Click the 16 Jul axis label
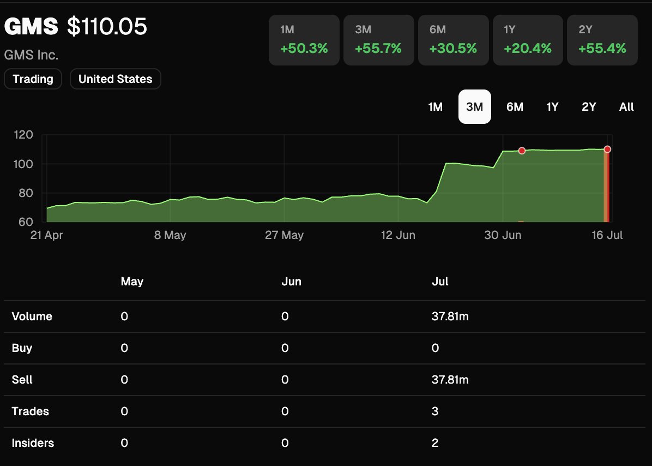This screenshot has height=466, width=652. coord(607,235)
